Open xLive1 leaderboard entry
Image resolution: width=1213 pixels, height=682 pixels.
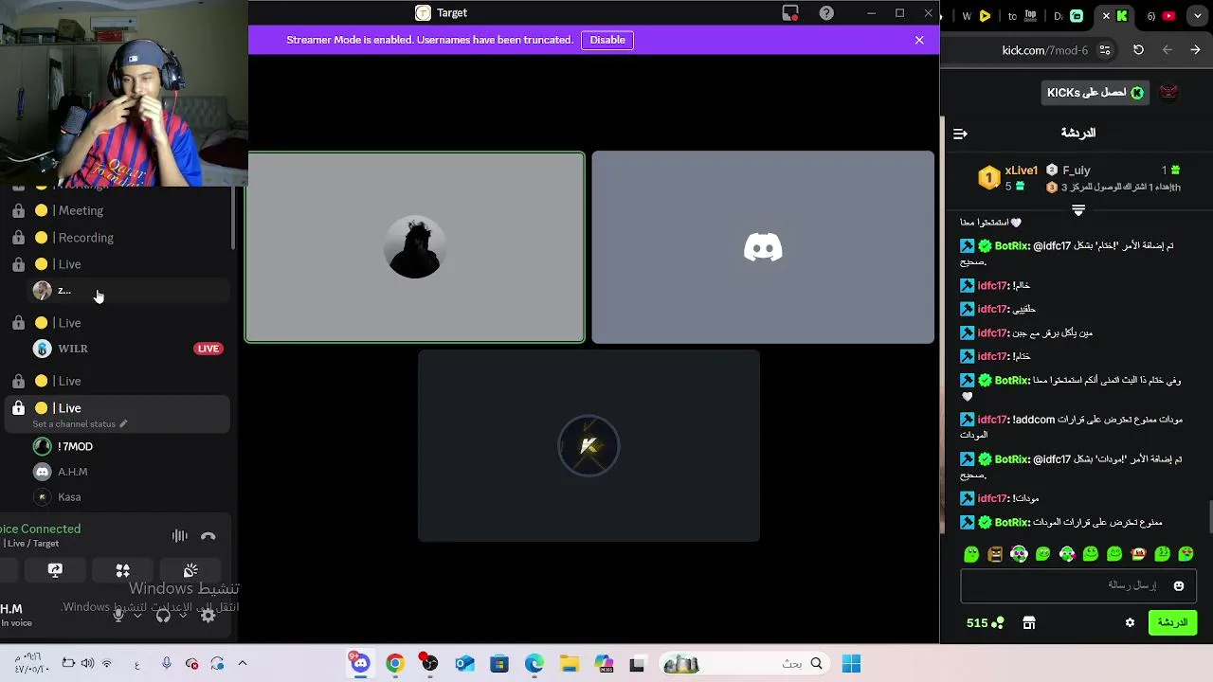click(x=1009, y=177)
